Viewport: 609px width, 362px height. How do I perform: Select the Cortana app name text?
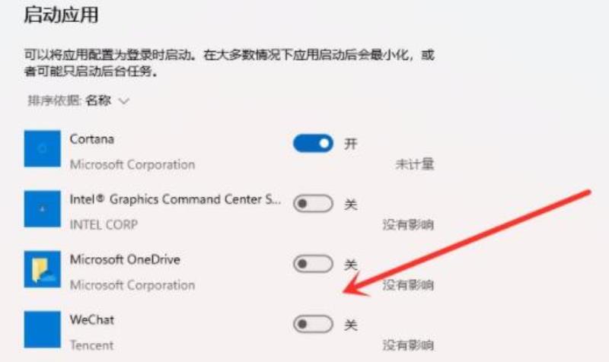(92, 139)
